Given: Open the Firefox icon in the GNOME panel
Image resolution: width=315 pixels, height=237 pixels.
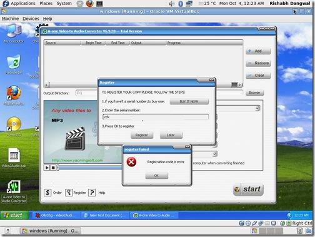Looking at the screenshot, I should [x=89, y=4].
